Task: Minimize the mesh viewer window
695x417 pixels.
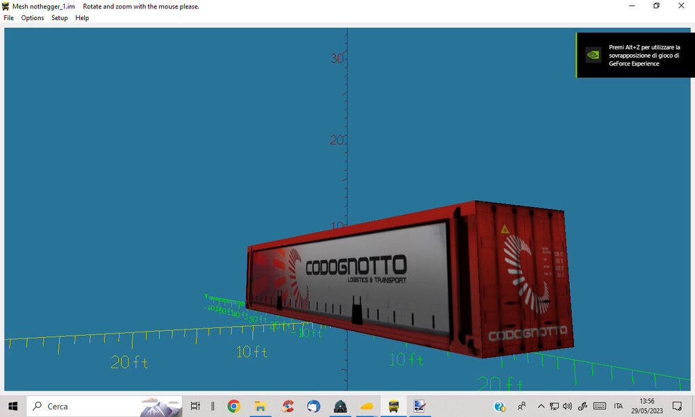Action: (x=632, y=6)
